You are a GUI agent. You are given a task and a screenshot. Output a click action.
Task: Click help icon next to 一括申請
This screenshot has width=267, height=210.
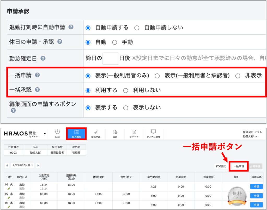pos(37,75)
